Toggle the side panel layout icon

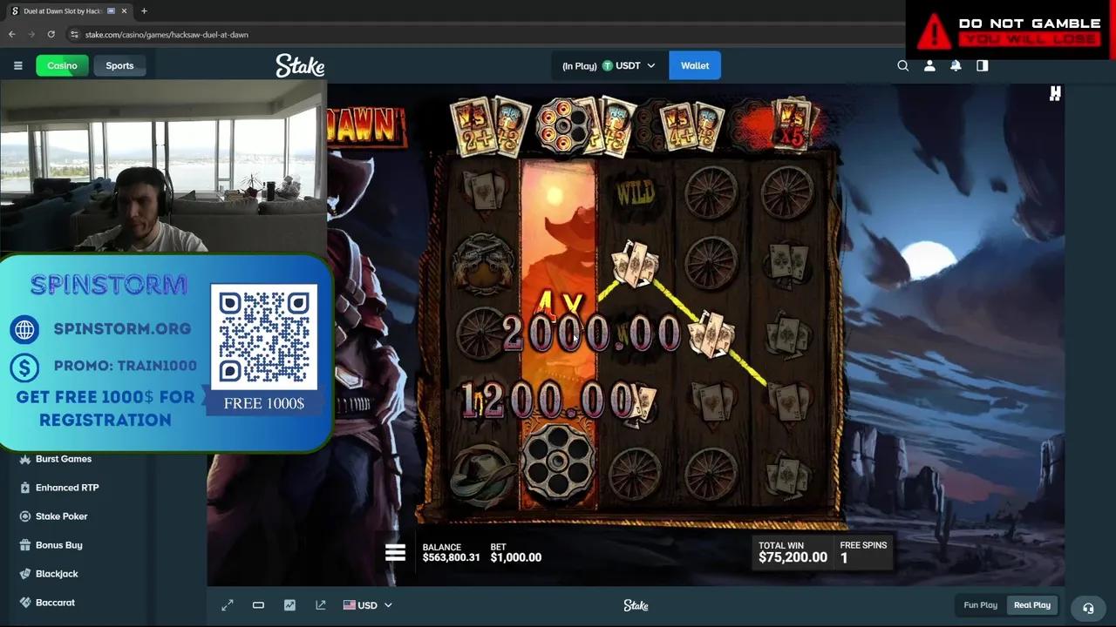[983, 65]
